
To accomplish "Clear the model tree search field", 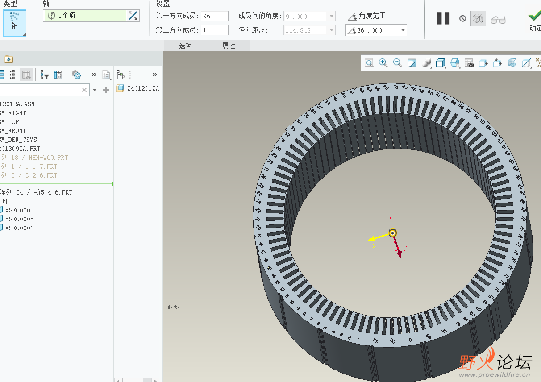I will coord(84,90).
